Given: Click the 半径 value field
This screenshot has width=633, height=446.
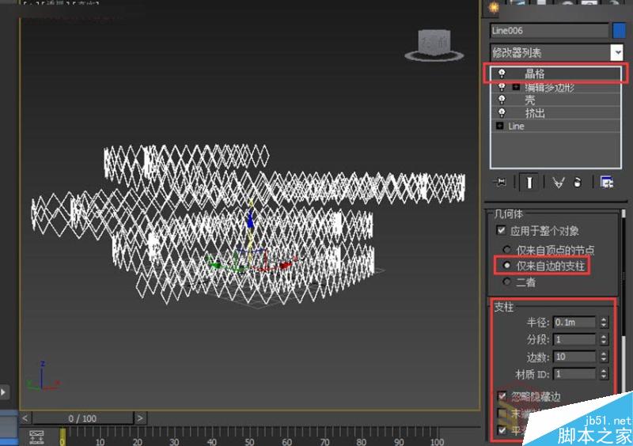Looking at the screenshot, I should pyautogui.click(x=574, y=322).
